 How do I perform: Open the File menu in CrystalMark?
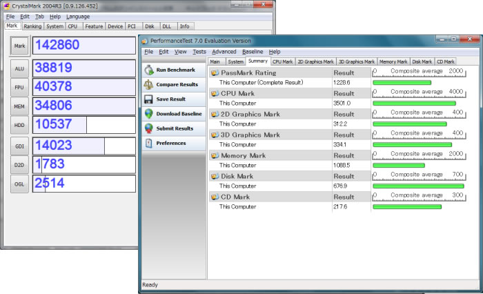coord(10,17)
